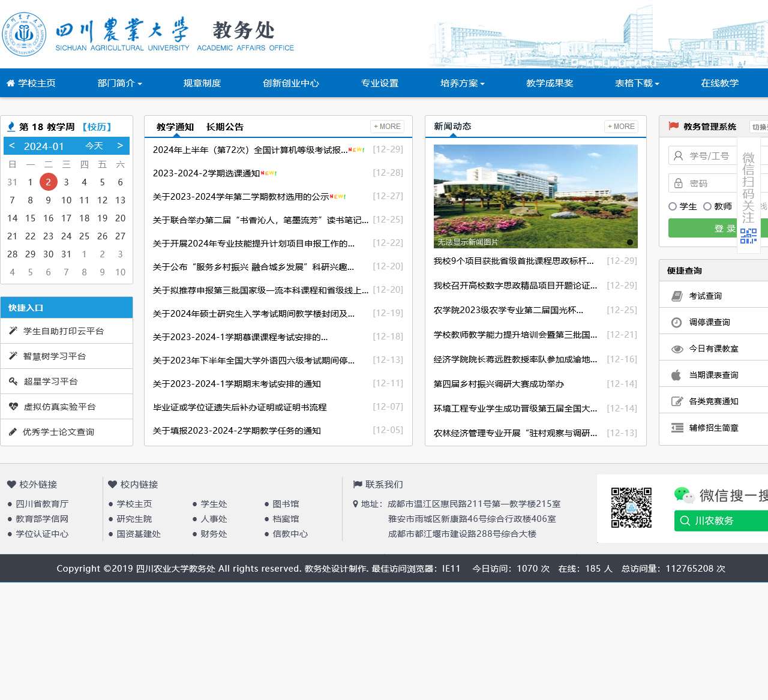
Task: Click the university logo emblem
Action: coord(24,34)
